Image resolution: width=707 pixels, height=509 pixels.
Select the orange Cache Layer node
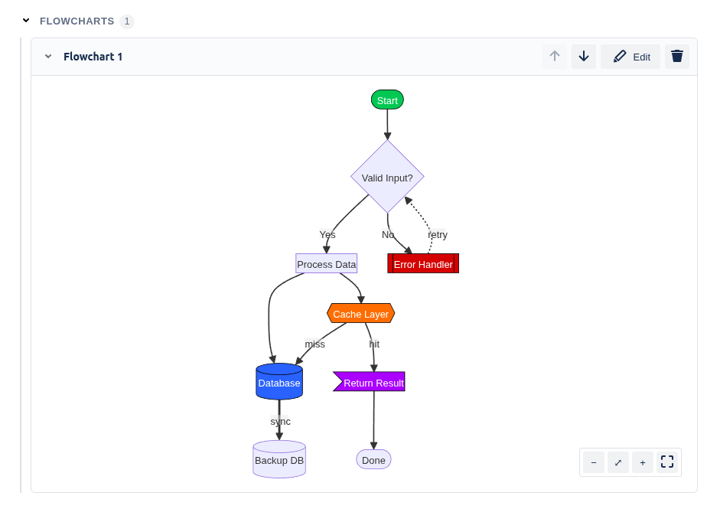(360, 314)
